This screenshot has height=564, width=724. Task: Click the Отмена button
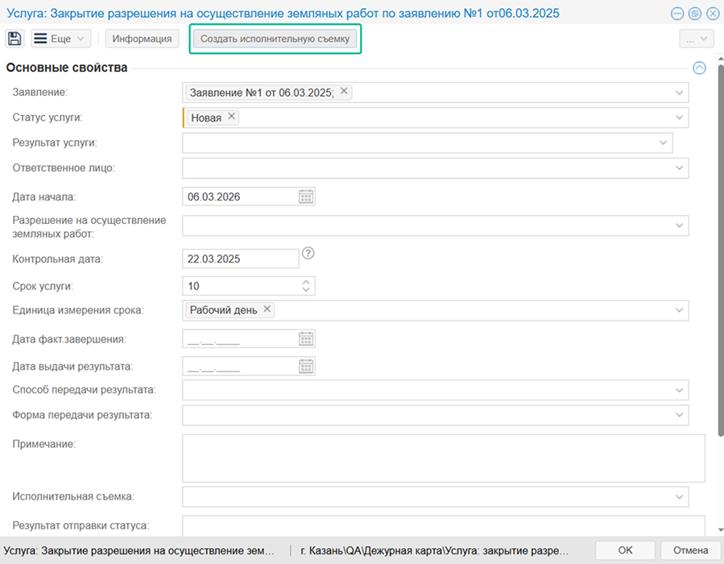point(689,549)
